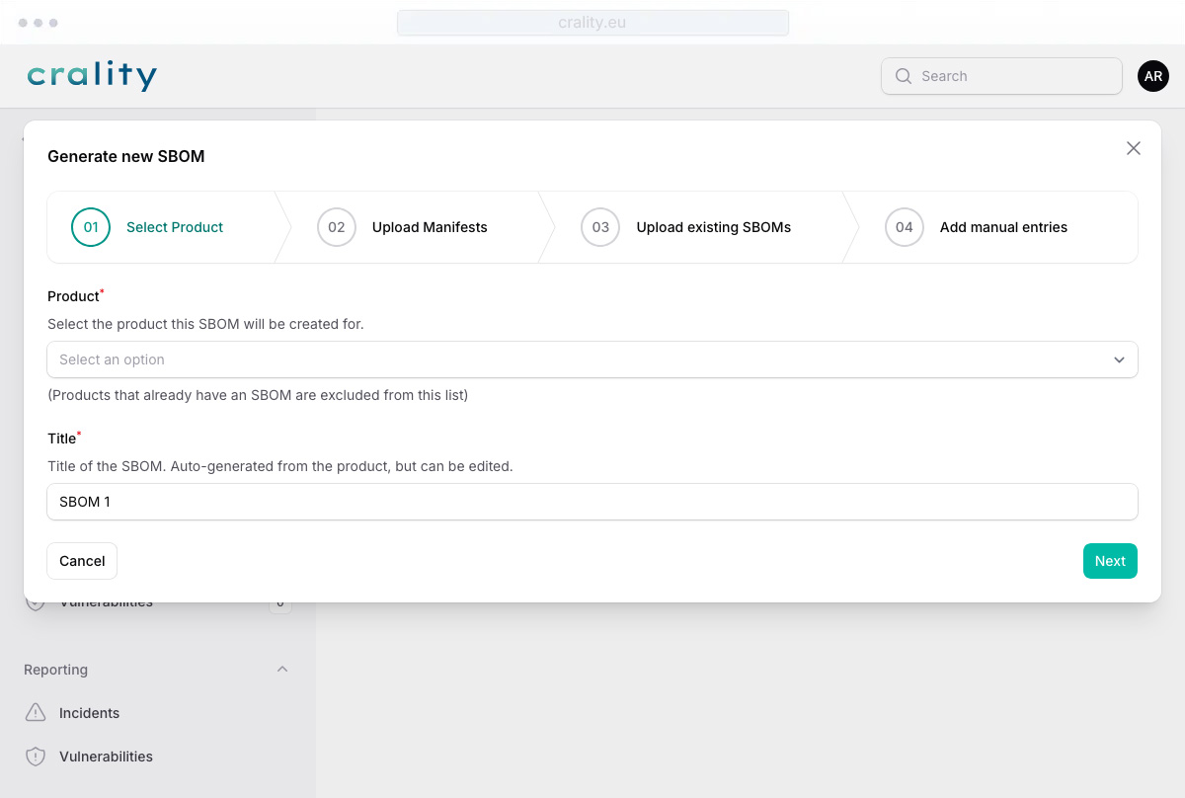
Task: Open the AR user avatar menu
Action: (1153, 76)
